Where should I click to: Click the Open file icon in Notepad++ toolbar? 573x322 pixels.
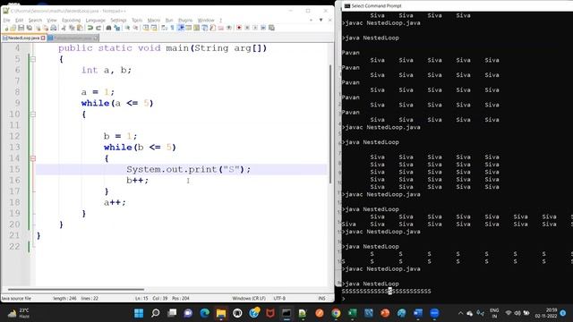tap(13, 28)
